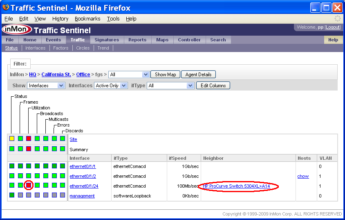345x220 pixels.
Task: Click the Logout link
Action: [x=333, y=27]
